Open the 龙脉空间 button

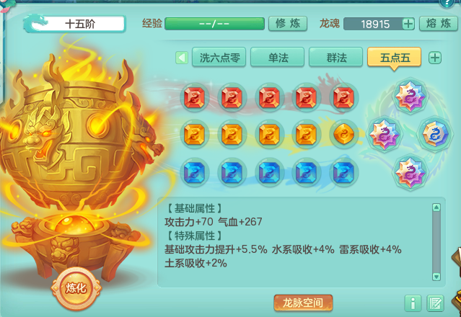(303, 303)
